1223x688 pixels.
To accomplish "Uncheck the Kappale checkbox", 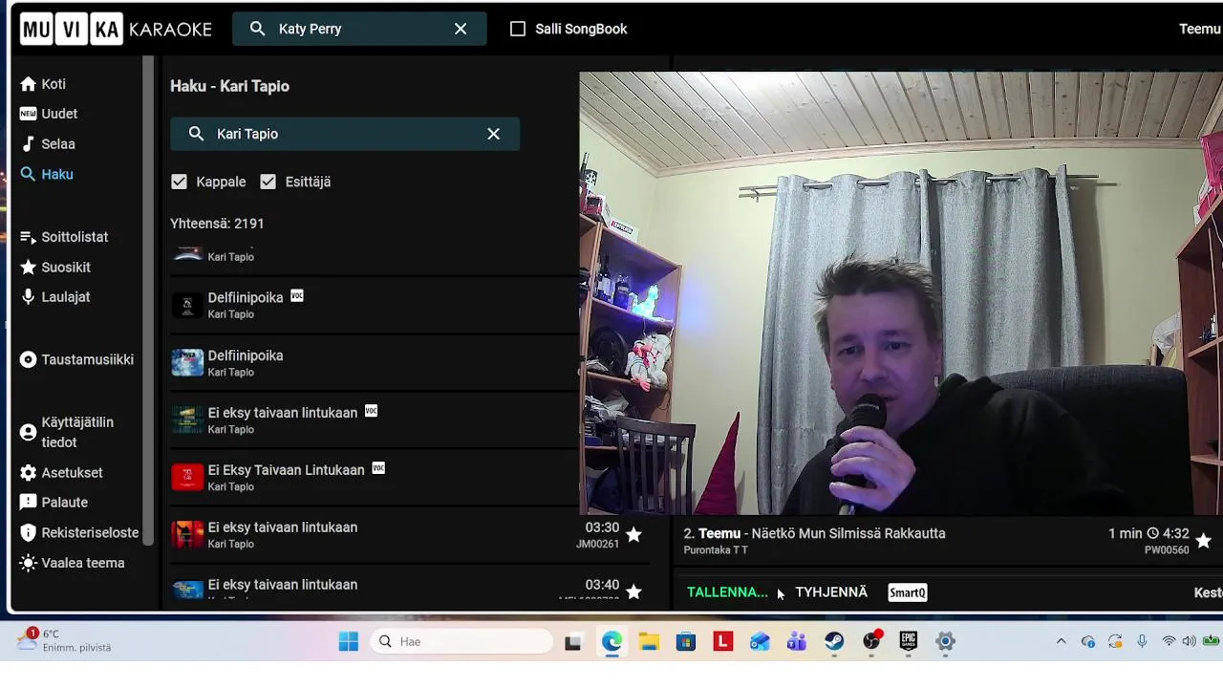I will coord(179,182).
